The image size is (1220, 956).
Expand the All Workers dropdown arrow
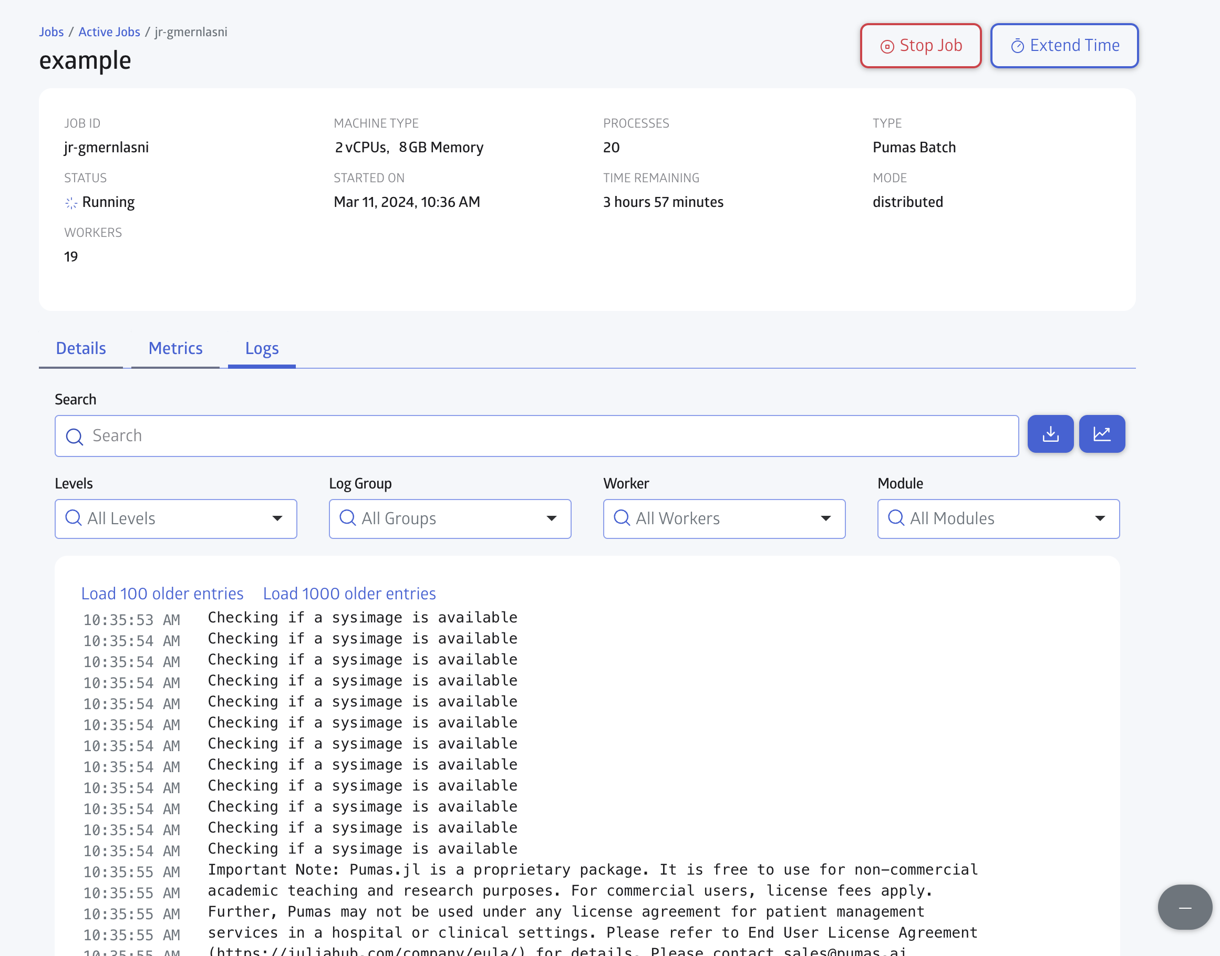pyautogui.click(x=825, y=518)
